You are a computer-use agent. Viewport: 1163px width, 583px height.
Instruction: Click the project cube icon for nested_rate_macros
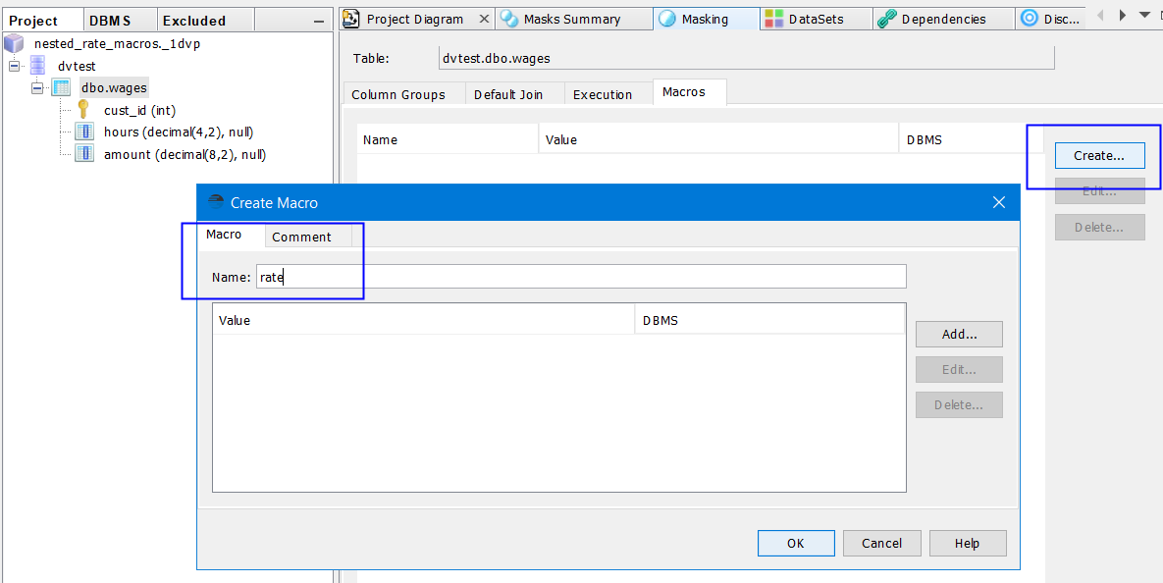(14, 44)
